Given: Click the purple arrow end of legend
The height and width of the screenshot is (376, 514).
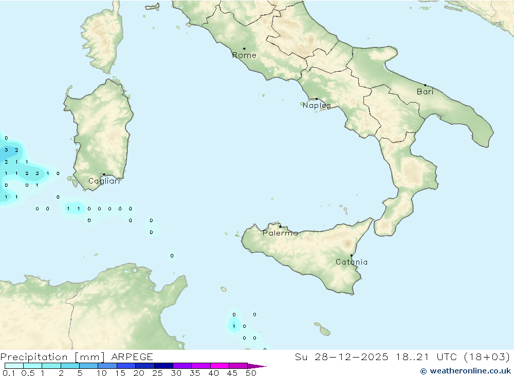Looking at the screenshot, I should (x=257, y=366).
